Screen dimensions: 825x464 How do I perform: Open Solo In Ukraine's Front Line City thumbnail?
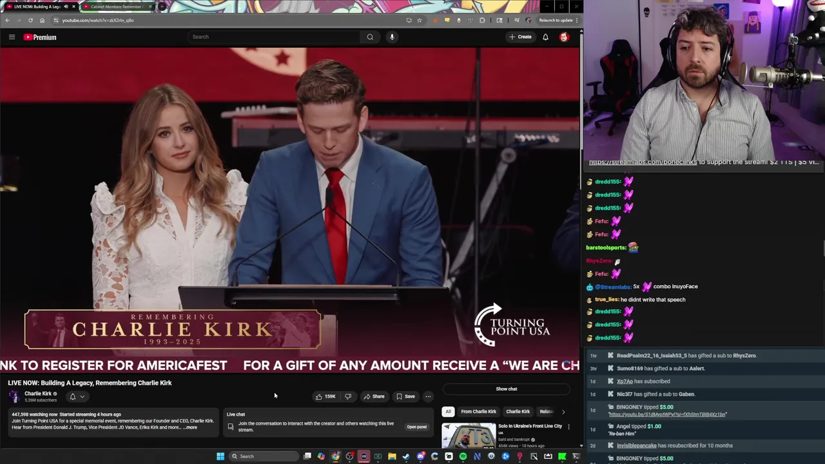pyautogui.click(x=469, y=436)
